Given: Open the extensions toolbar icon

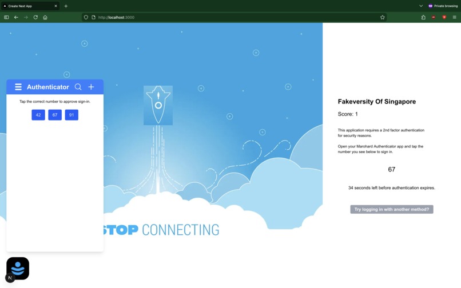Looking at the screenshot, I should tap(423, 17).
